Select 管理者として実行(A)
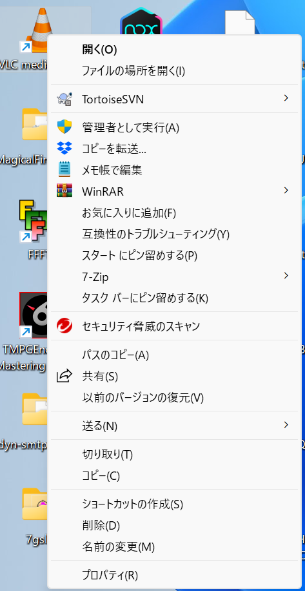 (x=176, y=128)
